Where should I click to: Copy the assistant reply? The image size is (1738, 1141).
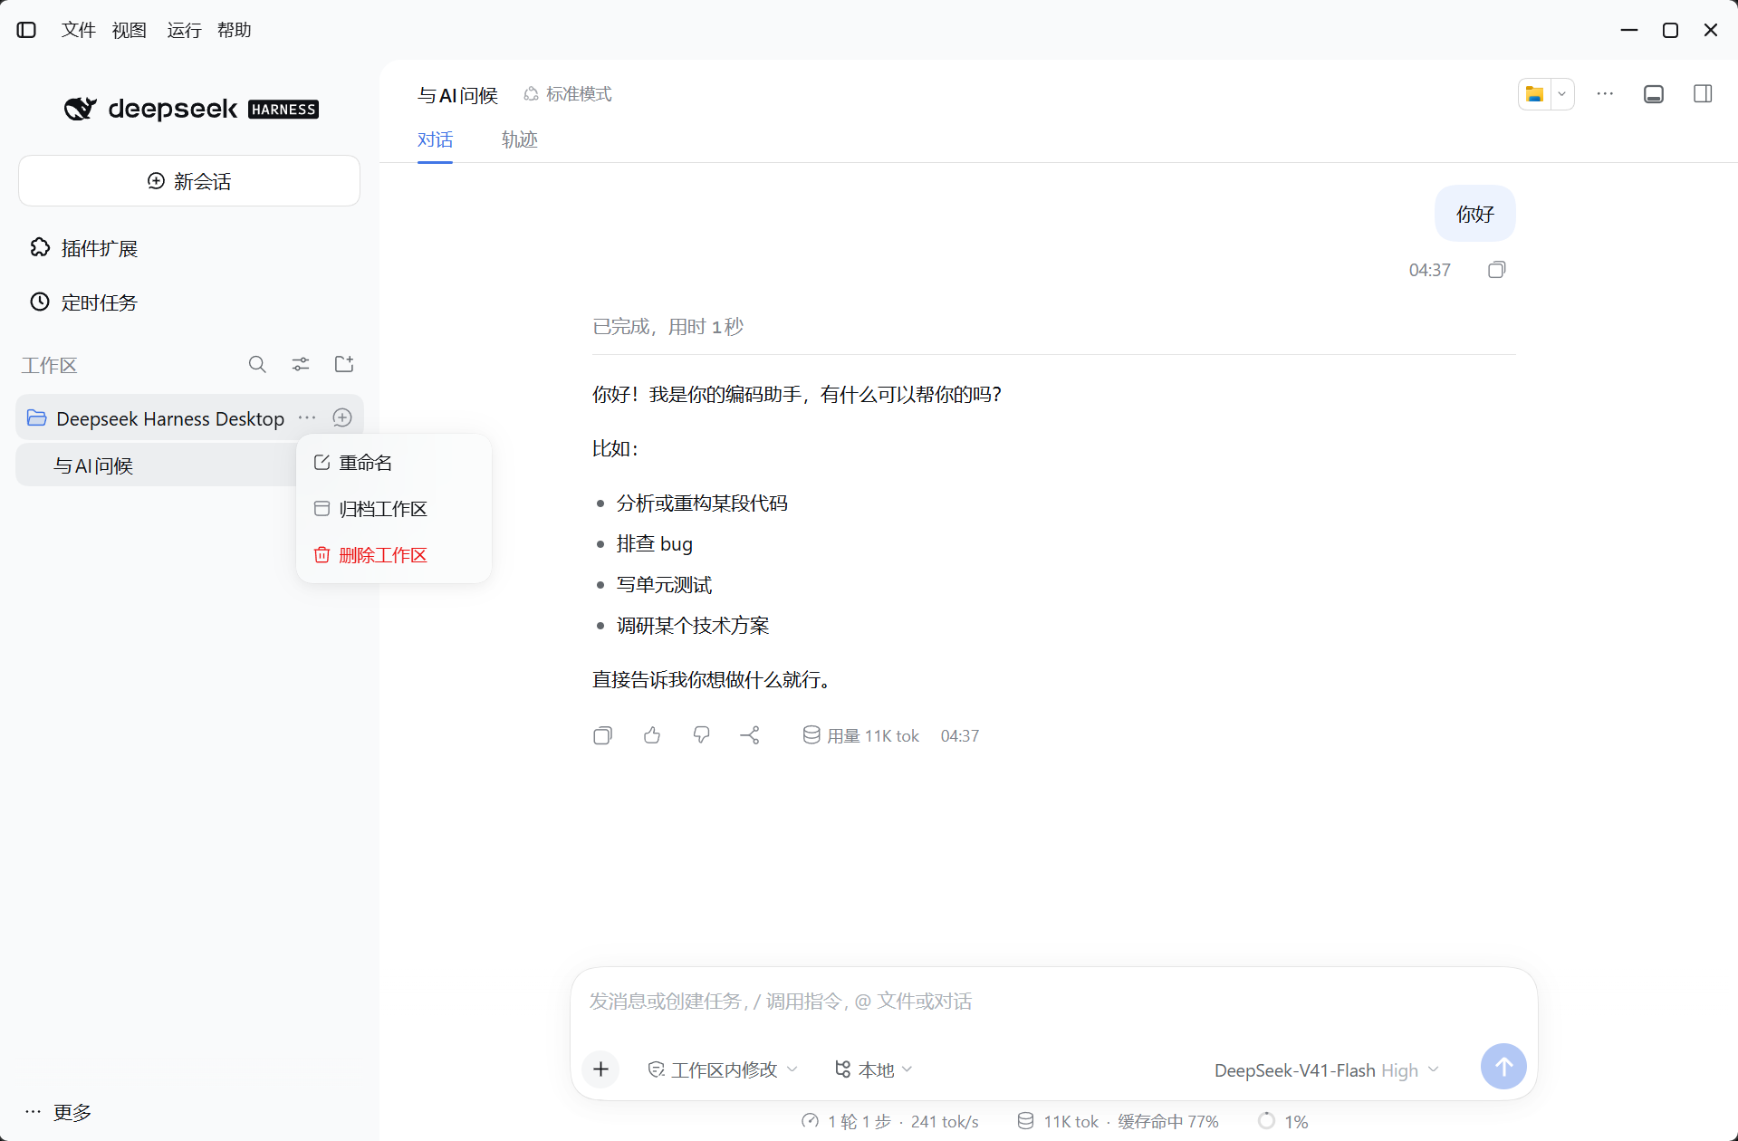coord(603,735)
